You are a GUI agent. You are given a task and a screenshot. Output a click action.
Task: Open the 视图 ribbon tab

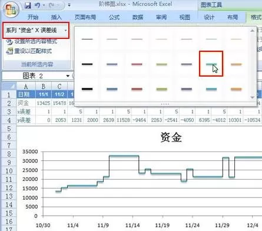click(x=185, y=17)
